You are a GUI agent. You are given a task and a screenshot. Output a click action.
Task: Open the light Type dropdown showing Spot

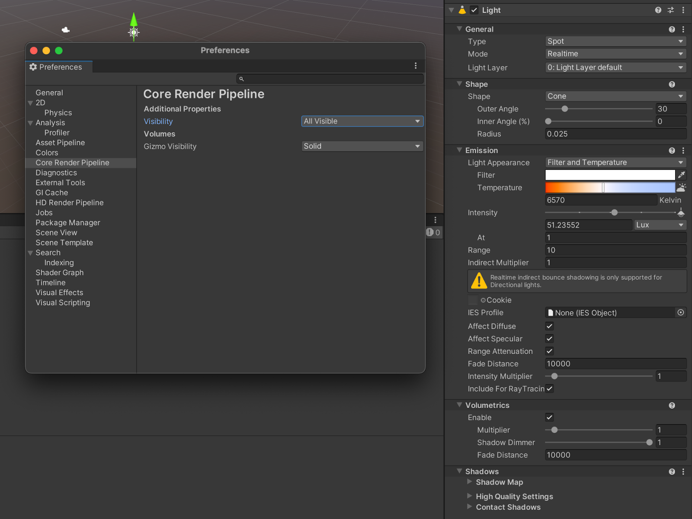point(615,41)
